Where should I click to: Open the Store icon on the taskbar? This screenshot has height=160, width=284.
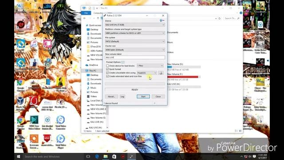114,156
